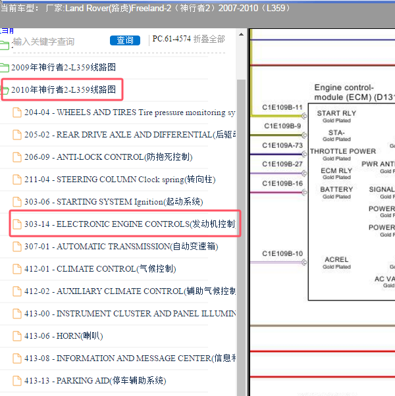Click connector label C1E109B-16 in diagram
Screen dimensions: 395x396
tap(282, 184)
